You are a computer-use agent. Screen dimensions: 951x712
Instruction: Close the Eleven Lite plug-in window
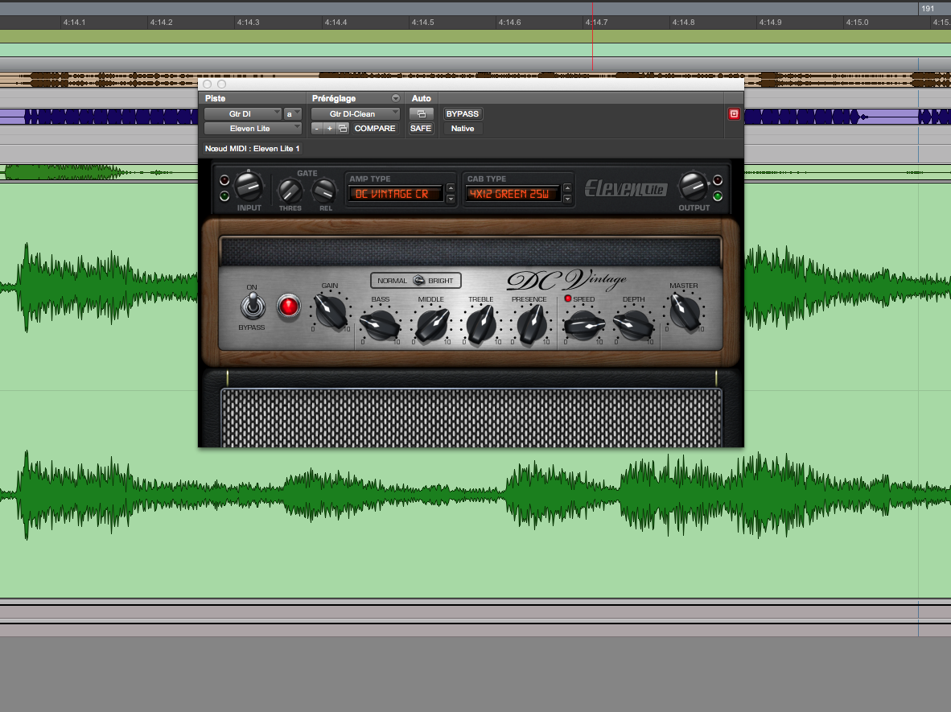[208, 84]
